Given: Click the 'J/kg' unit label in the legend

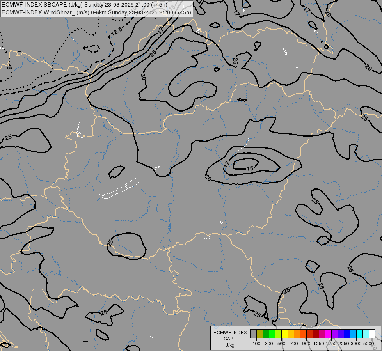Looking at the screenshot, I should pyautogui.click(x=230, y=345).
